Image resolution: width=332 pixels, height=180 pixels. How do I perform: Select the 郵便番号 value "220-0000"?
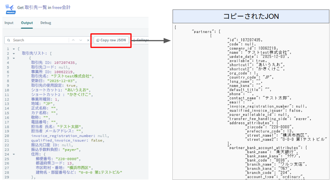(67, 159)
